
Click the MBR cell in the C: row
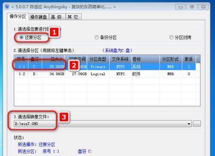(171, 67)
